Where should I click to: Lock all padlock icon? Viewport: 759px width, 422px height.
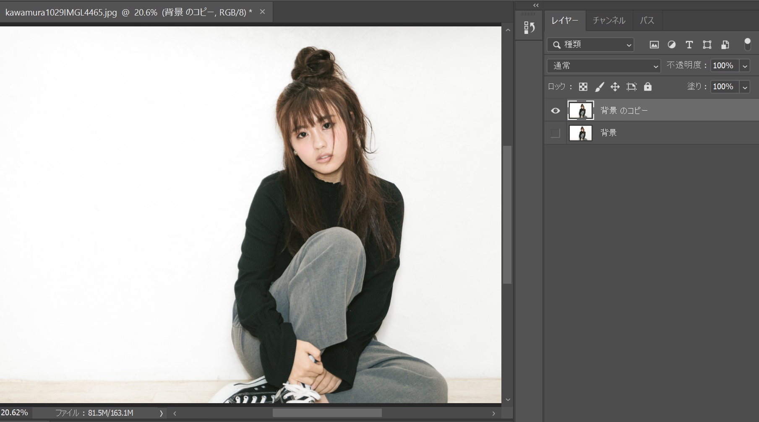[x=648, y=87]
